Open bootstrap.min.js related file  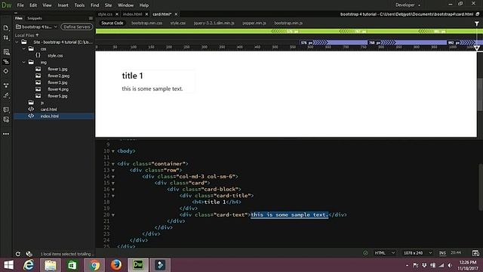click(x=288, y=23)
